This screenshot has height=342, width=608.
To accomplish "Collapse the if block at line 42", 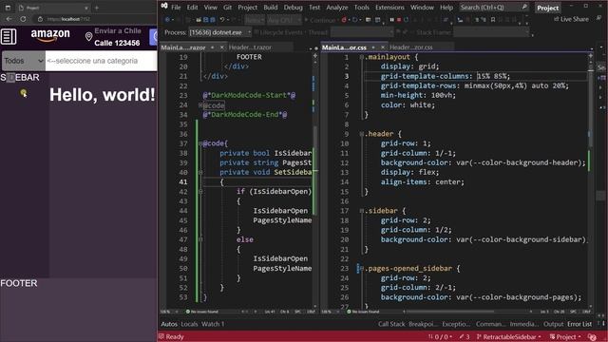I will [200, 192].
